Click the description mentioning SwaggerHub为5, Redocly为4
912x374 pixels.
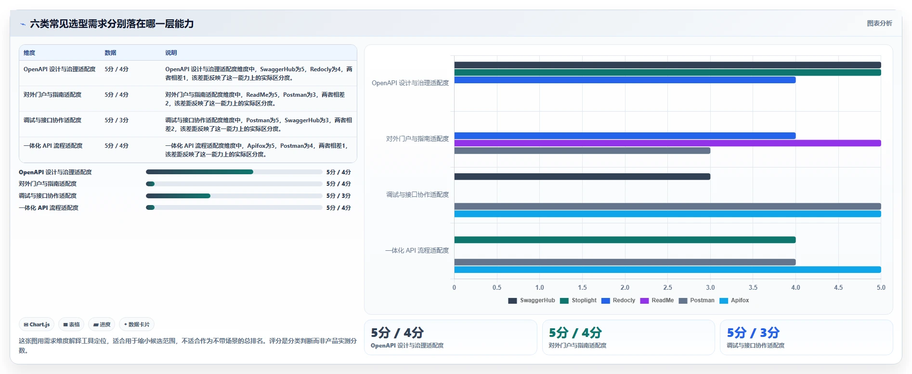click(259, 74)
